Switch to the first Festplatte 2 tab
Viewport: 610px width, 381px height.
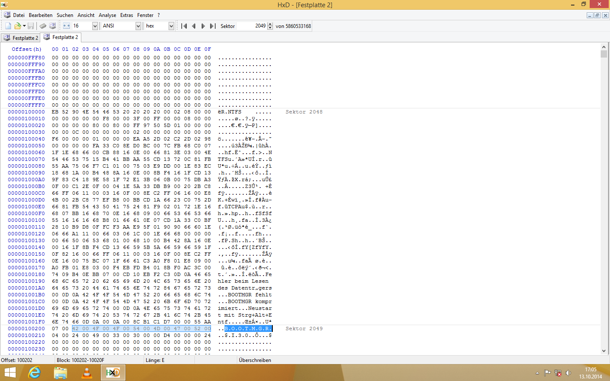[21, 38]
